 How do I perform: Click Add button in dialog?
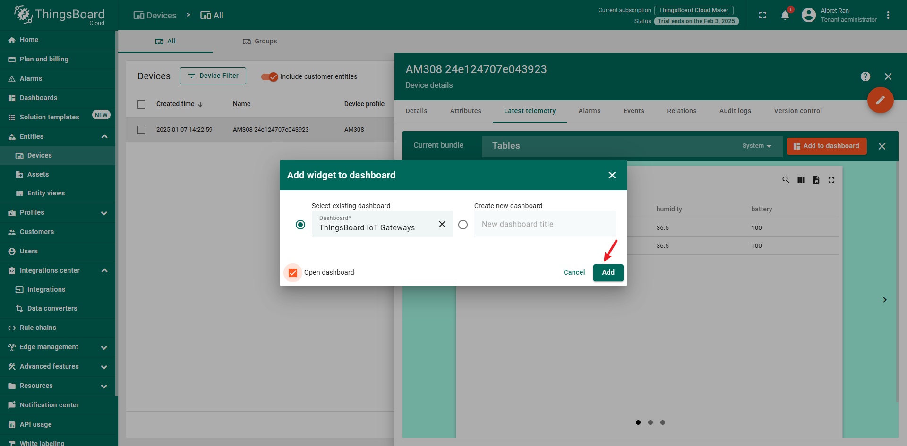point(608,273)
